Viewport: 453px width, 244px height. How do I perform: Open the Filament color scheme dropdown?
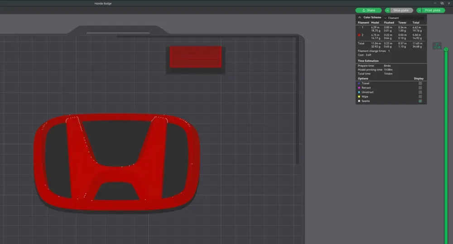point(403,18)
